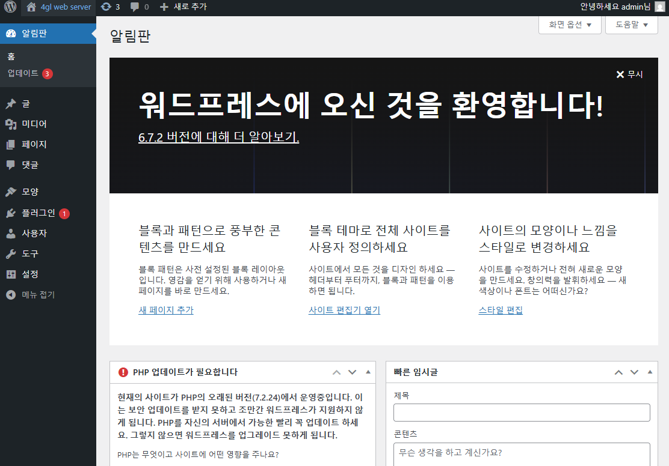
Task: Click heading 블록 테마로 전체 사이트를 사용자 정의하세요
Action: coord(380,238)
